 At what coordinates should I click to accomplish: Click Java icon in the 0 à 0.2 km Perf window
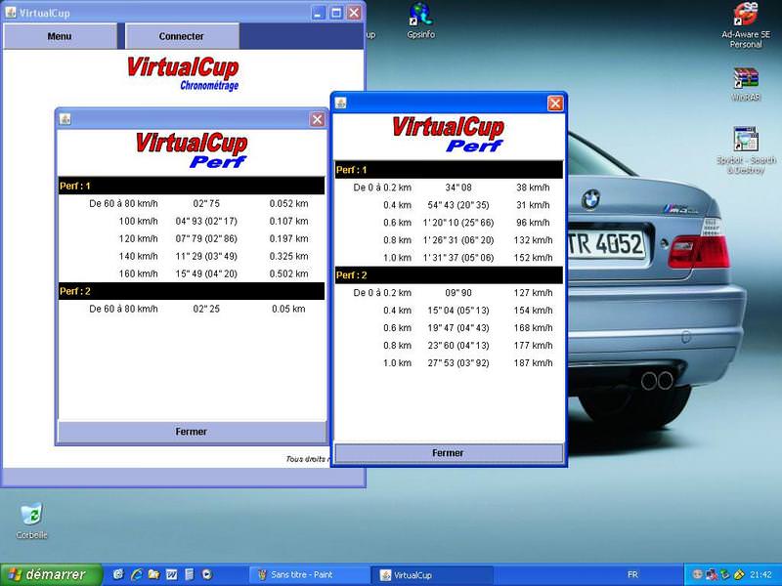[x=341, y=104]
